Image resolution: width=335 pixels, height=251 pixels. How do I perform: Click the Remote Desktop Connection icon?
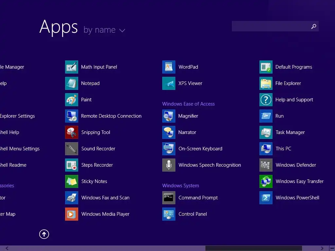point(72,116)
